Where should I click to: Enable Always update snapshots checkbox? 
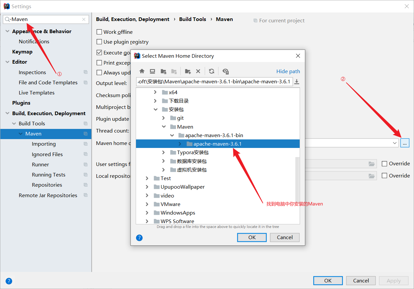point(99,72)
